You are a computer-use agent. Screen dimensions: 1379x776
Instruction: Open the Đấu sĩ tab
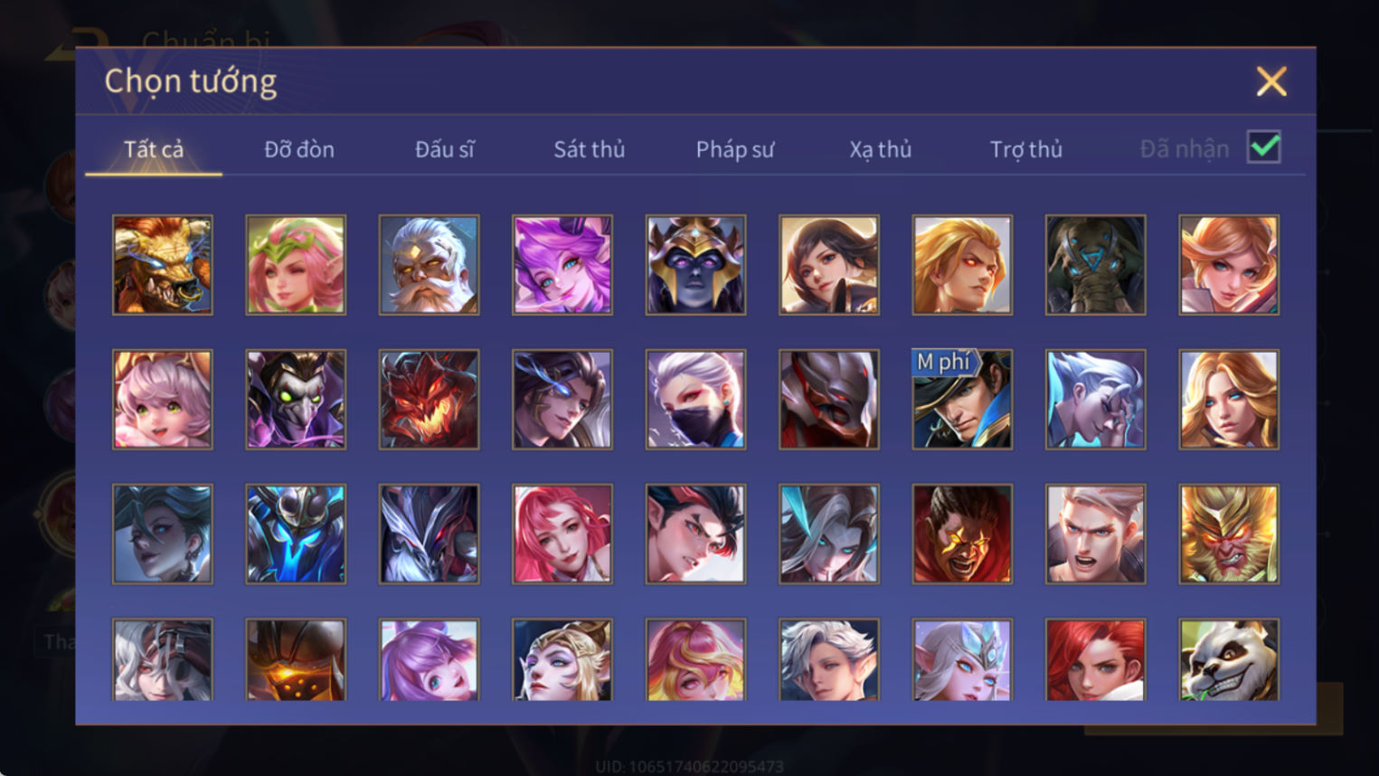coord(444,149)
